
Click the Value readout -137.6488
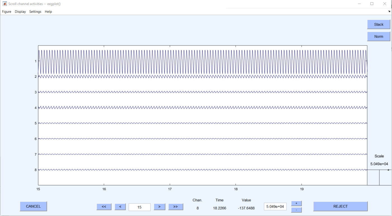point(246,208)
